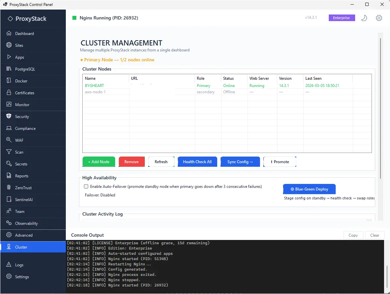Click the Apps play icon

9,57
